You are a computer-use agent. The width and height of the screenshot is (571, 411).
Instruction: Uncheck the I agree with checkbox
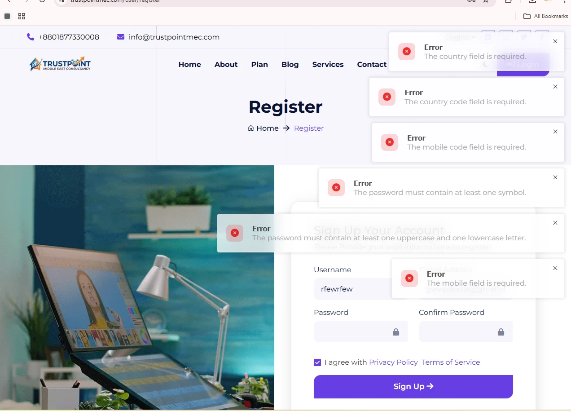click(x=317, y=362)
